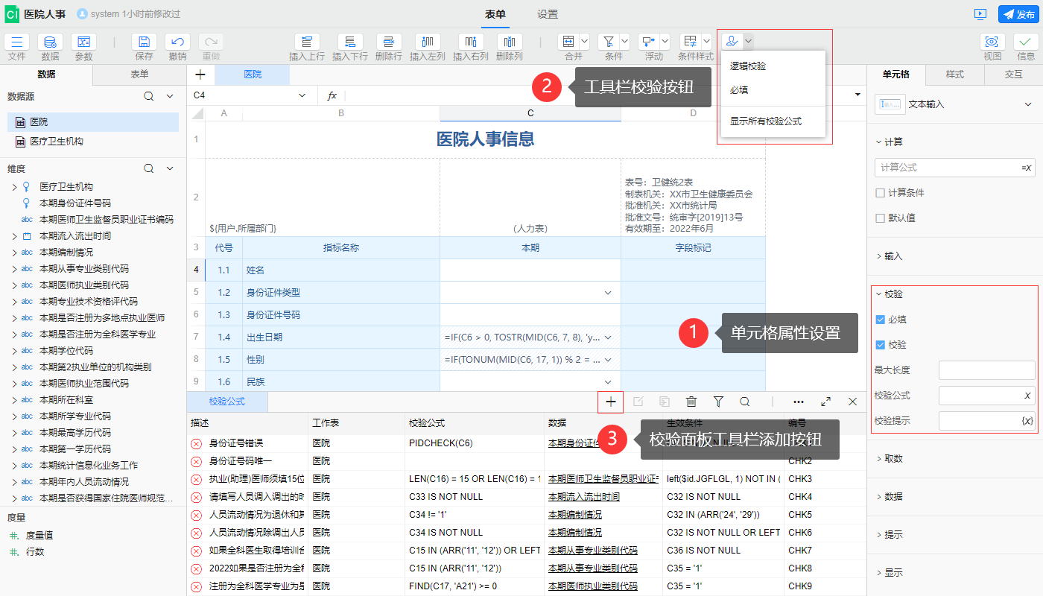Click the 最大长度 input field

986,370
